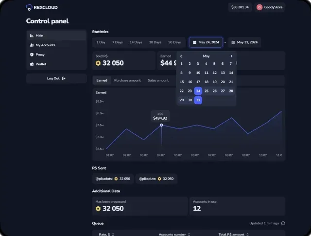Image resolution: width=311 pixels, height=236 pixels.
Task: Open the May 31, 2024 end date picker
Action: [244, 42]
